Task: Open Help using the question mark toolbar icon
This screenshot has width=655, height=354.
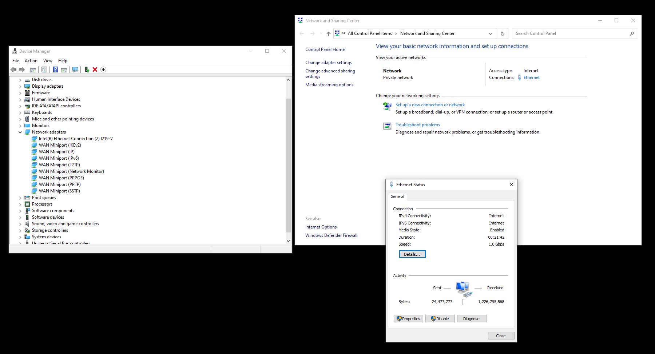Action: pyautogui.click(x=55, y=69)
